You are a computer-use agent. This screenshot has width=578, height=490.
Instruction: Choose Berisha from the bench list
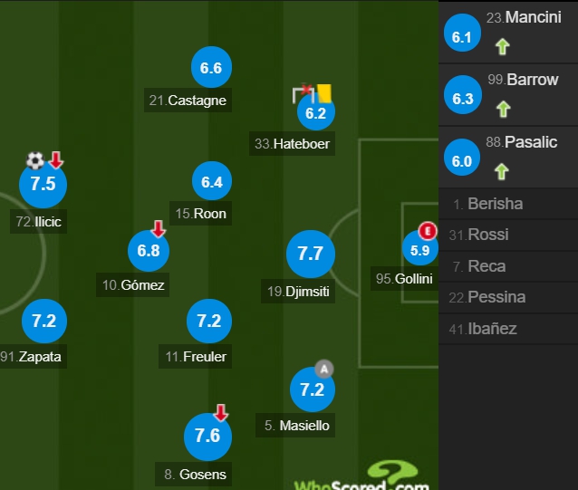pos(508,204)
